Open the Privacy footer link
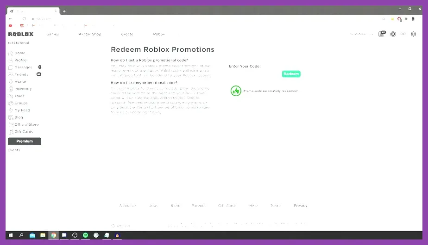Image resolution: width=428 pixels, height=245 pixels. click(301, 206)
